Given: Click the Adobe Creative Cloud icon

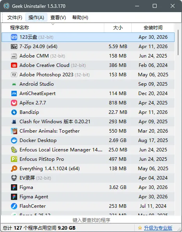Looking at the screenshot, I should (x=14, y=65).
